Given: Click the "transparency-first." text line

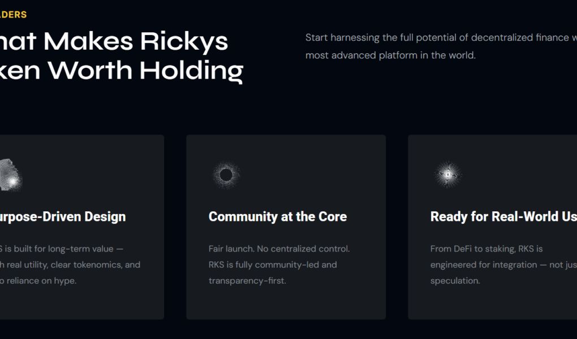Looking at the screenshot, I should pos(247,281).
